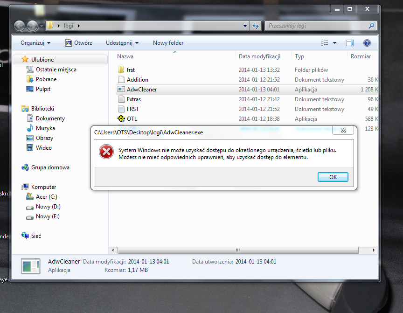Go back with the Explorer Back arrow
Screen dimensions: 403x313
19,26
